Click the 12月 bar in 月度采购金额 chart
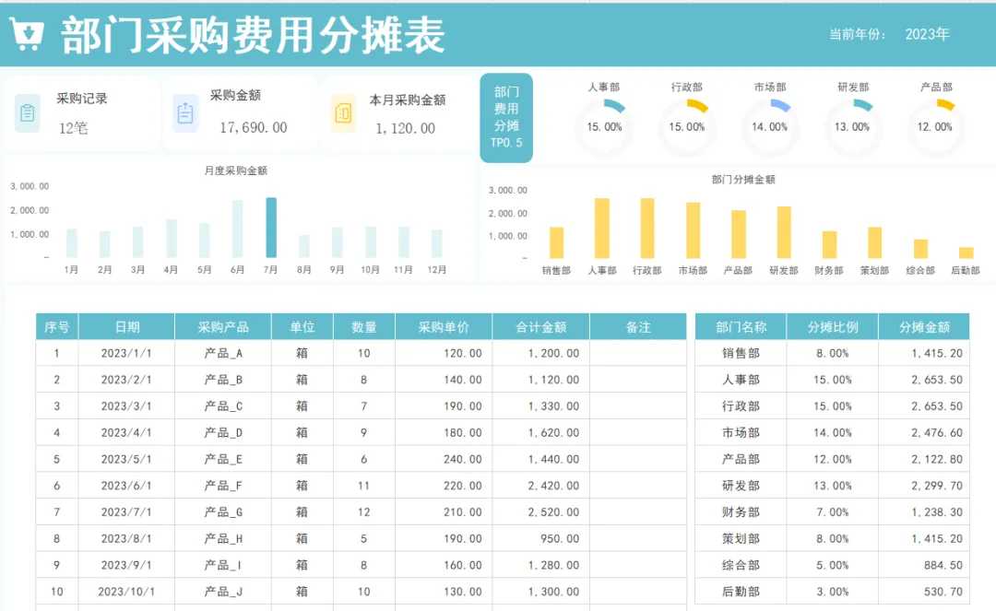996x611 pixels. click(437, 243)
